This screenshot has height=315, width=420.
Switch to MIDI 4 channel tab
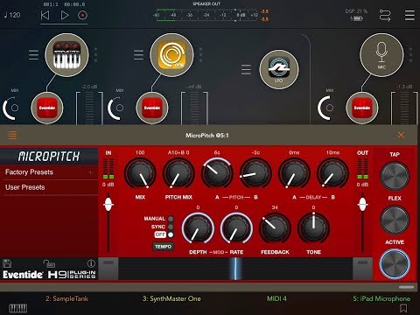point(276,298)
